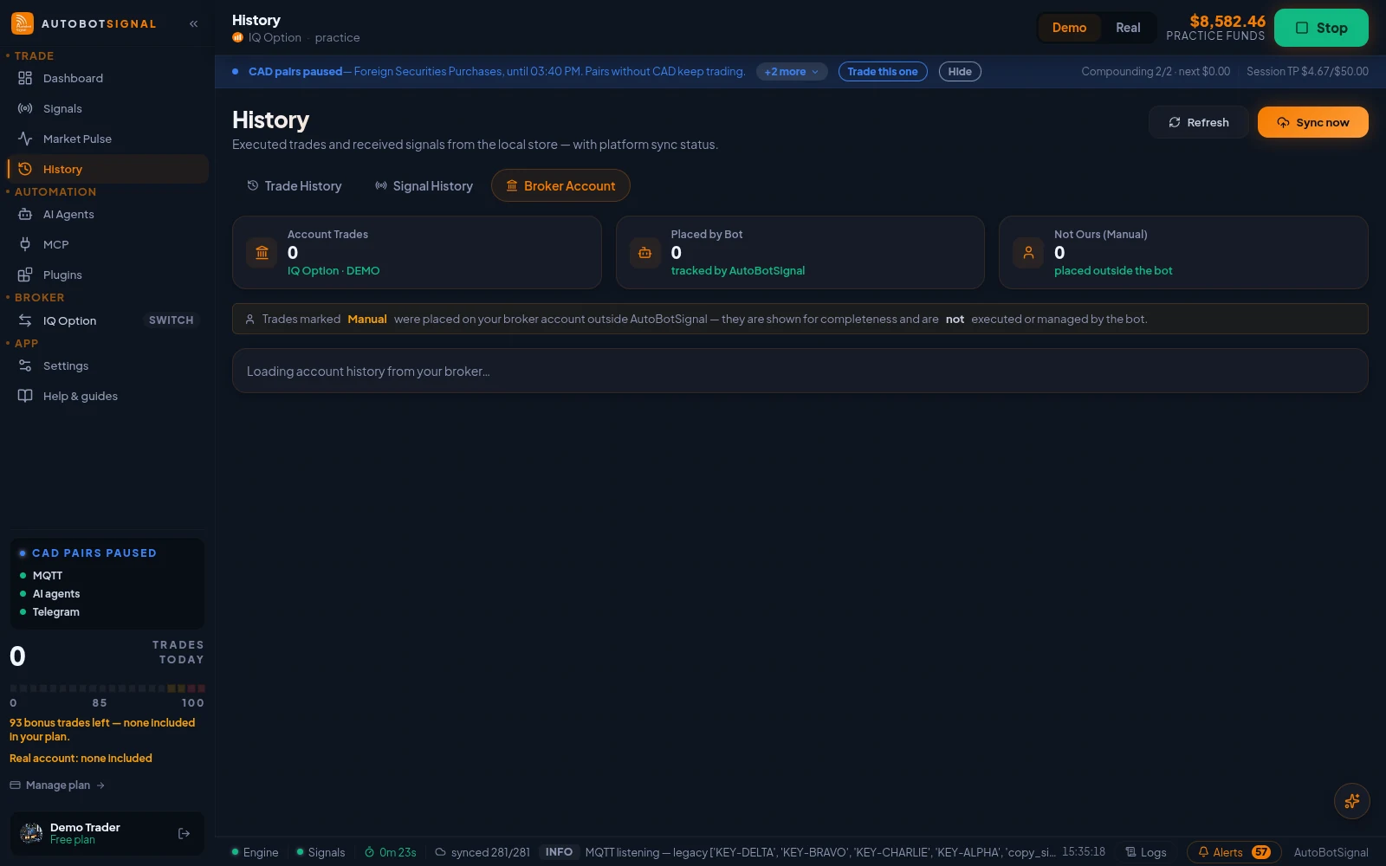Open Plugins from the sidebar

107,275
